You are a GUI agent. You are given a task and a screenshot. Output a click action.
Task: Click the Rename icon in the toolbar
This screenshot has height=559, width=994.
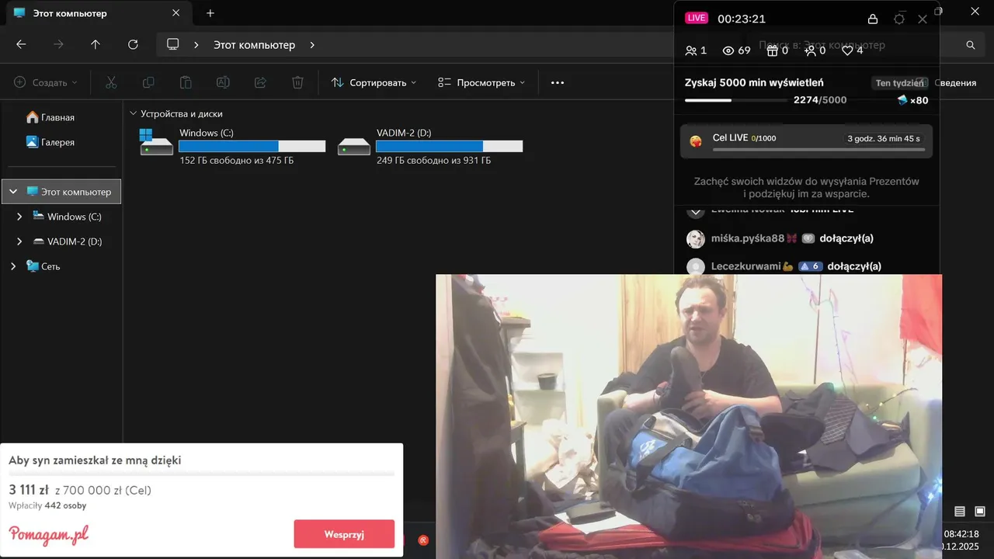(223, 82)
